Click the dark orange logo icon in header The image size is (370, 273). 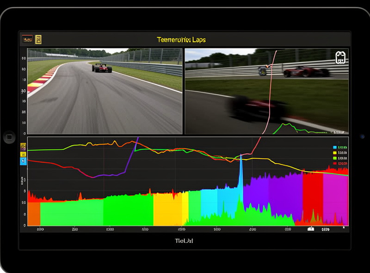(27, 39)
